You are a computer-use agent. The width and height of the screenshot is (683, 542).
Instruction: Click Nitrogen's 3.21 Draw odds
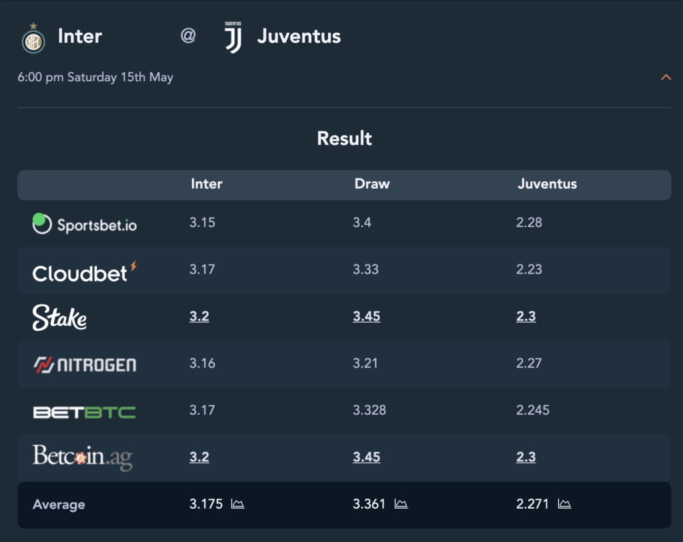(x=365, y=363)
